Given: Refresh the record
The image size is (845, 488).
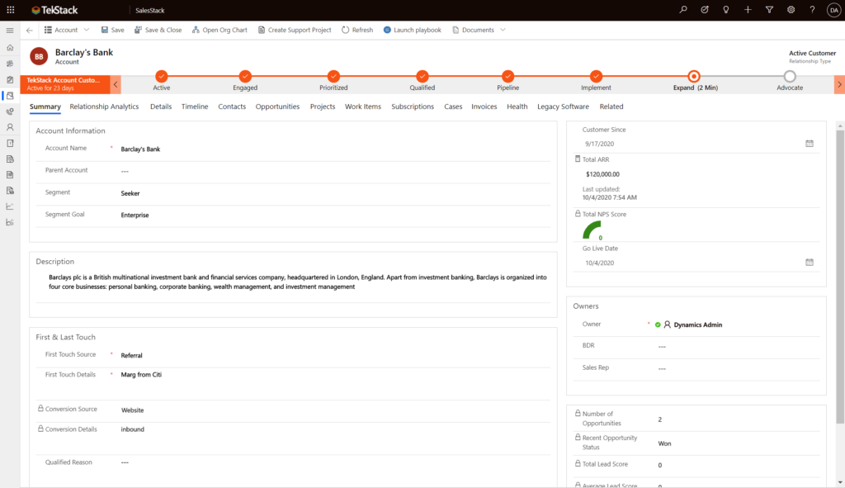Looking at the screenshot, I should click(357, 30).
